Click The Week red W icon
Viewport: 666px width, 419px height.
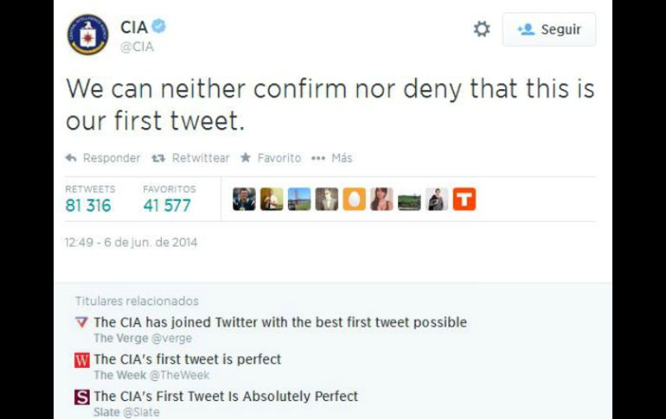click(82, 360)
